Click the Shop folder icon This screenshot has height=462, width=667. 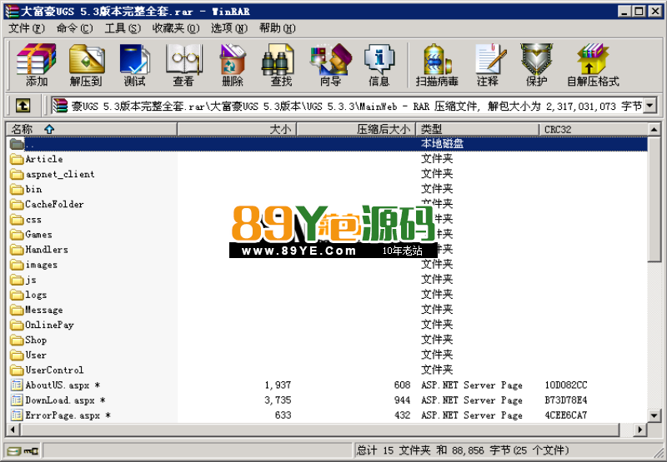click(x=17, y=340)
